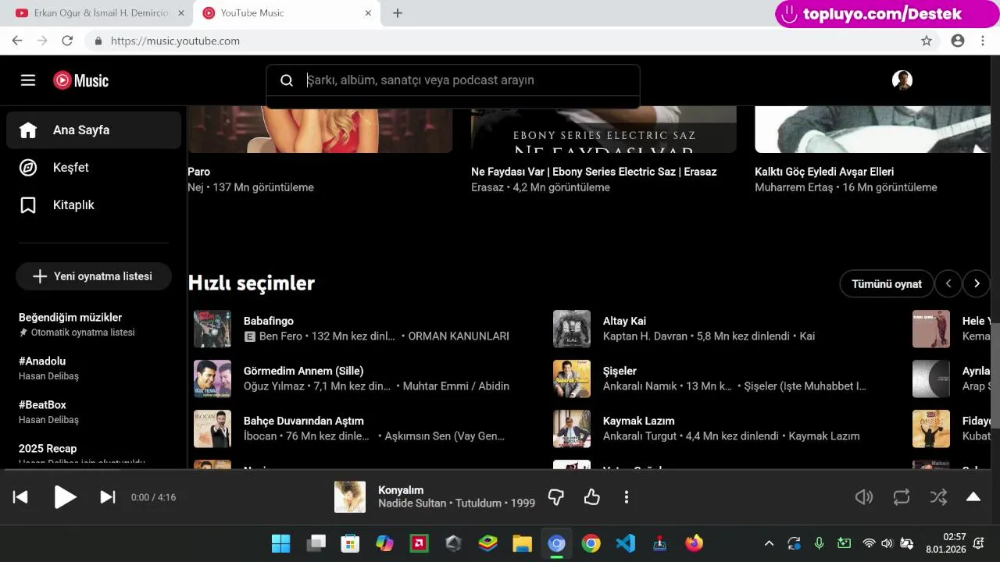Open the 2025 Recap playlist

[94, 455]
